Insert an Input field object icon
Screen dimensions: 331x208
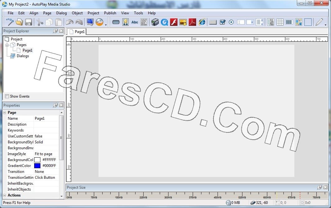(x=241, y=22)
